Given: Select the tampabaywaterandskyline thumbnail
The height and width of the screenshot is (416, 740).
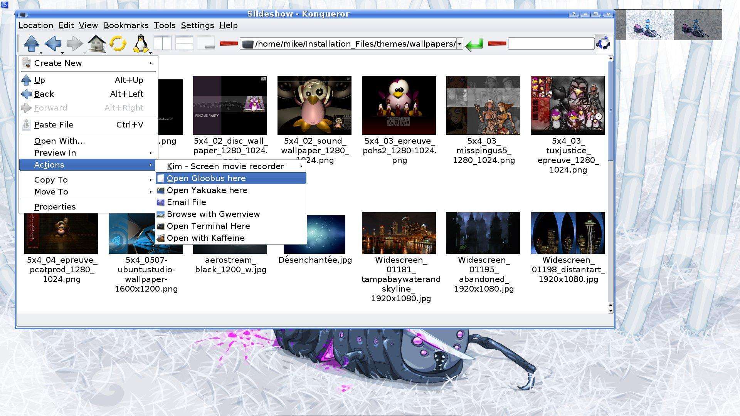Looking at the screenshot, I should pyautogui.click(x=399, y=233).
